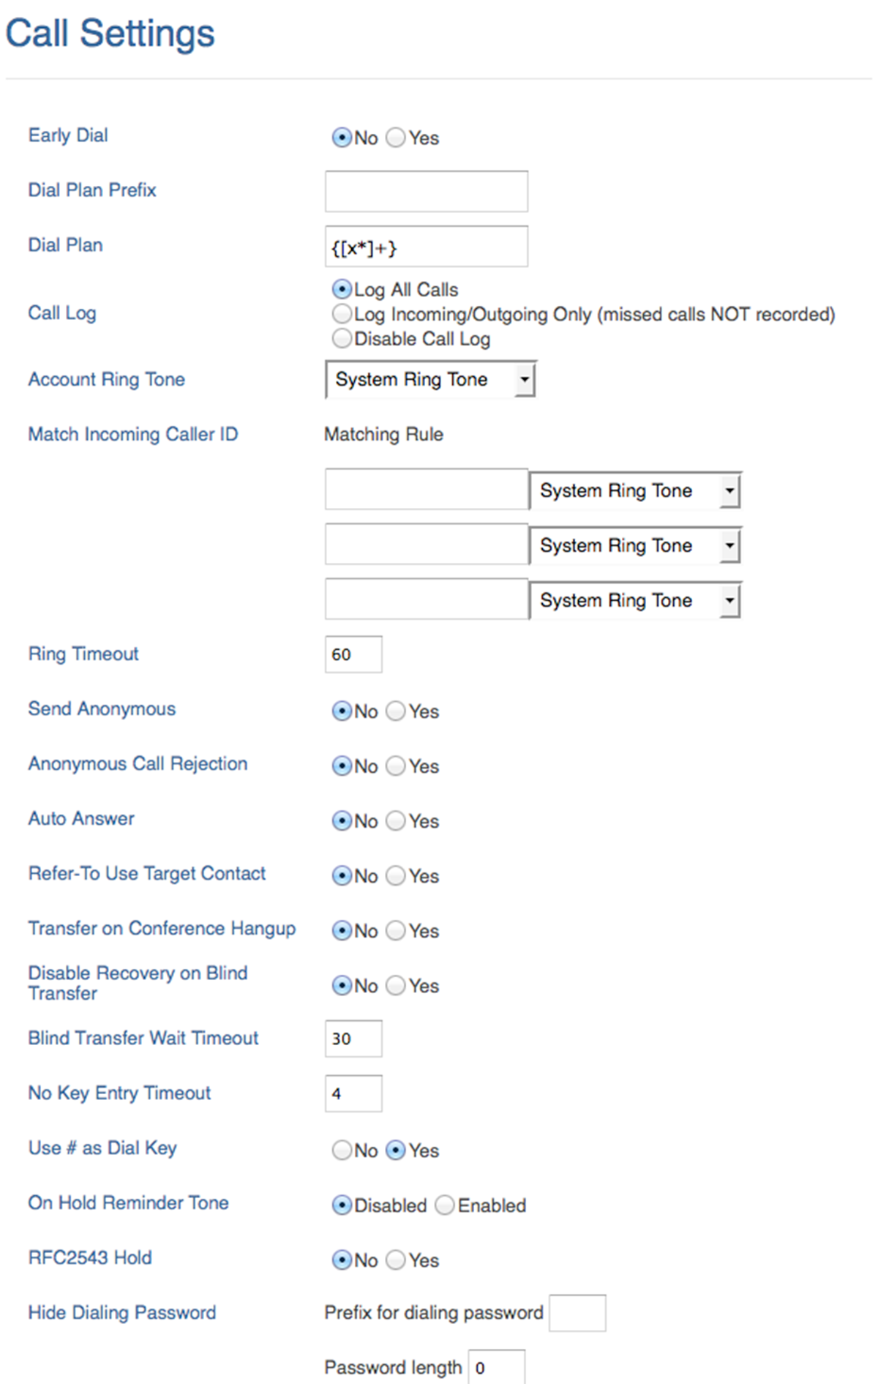Image resolution: width=878 pixels, height=1384 pixels.
Task: Select Disable Call Log option
Action: click(342, 338)
